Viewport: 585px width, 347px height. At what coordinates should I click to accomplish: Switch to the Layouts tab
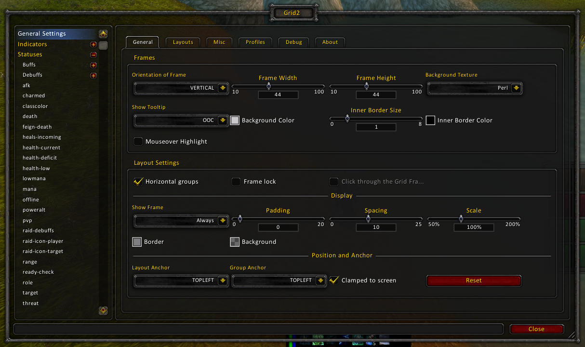183,42
